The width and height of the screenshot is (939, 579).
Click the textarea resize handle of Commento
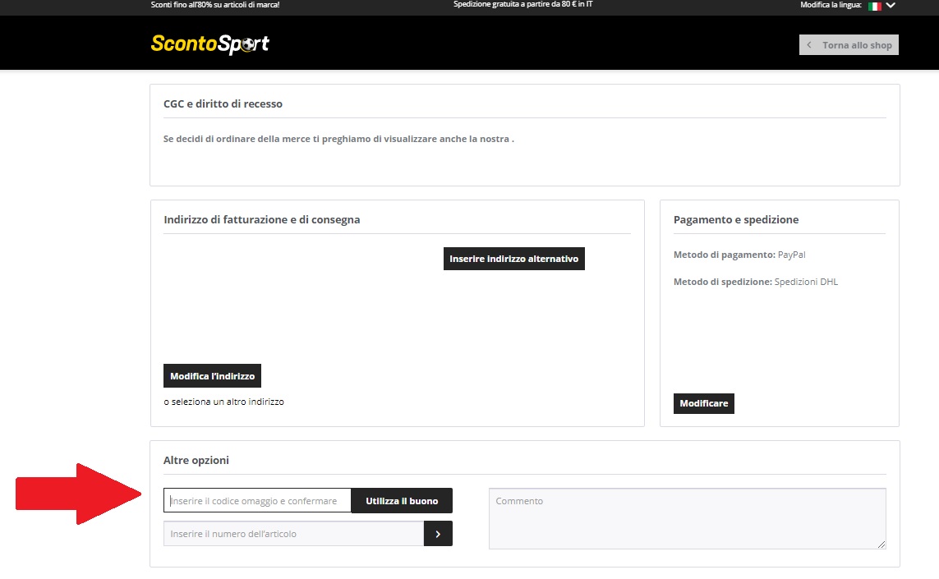(x=881, y=545)
